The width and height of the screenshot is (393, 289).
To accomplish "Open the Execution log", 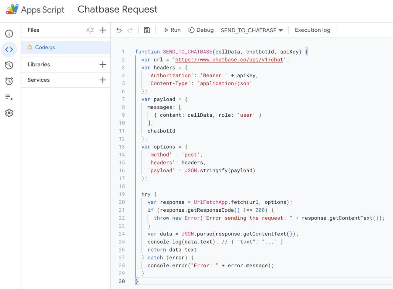I will coord(312,30).
